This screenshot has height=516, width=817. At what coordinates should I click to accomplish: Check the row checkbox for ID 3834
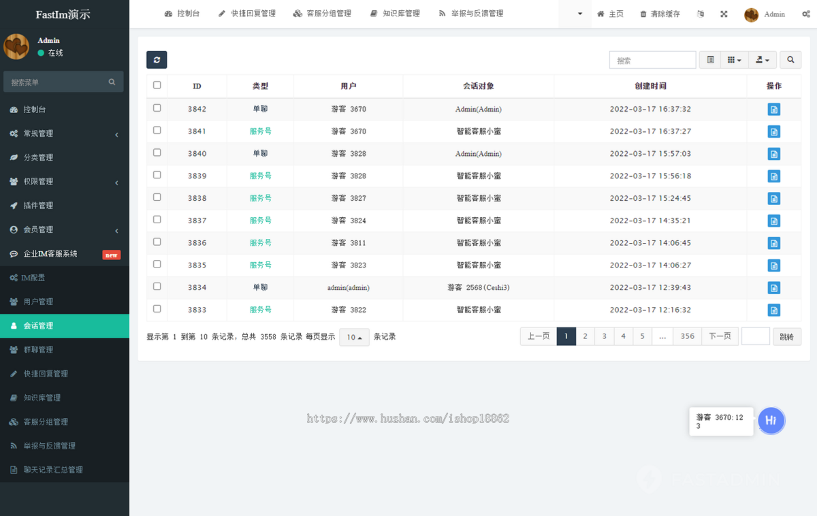157,287
